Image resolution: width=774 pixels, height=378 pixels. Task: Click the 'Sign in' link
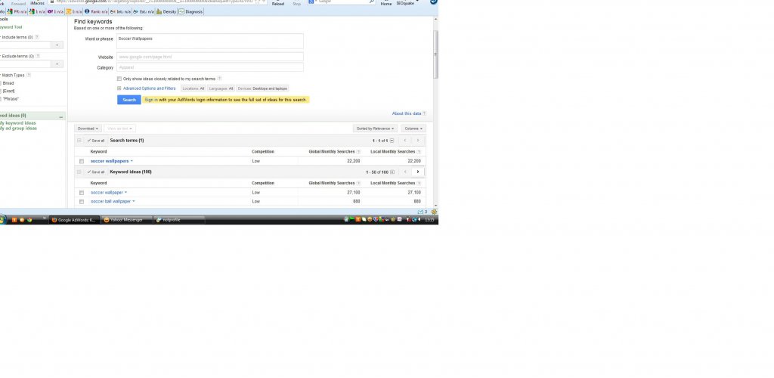pyautogui.click(x=151, y=100)
